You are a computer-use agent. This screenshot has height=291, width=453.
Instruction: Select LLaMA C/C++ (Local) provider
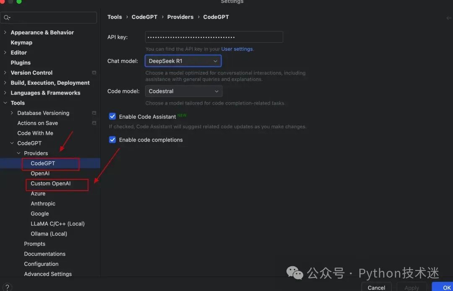coord(58,223)
